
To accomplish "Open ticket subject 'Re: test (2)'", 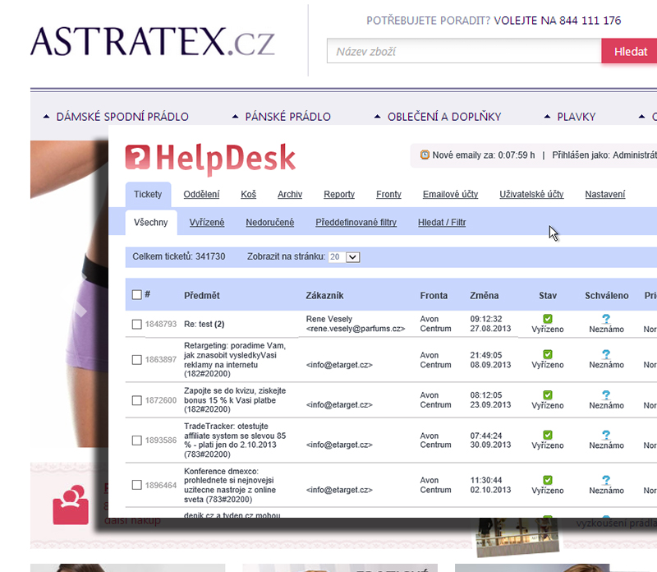I will click(204, 324).
